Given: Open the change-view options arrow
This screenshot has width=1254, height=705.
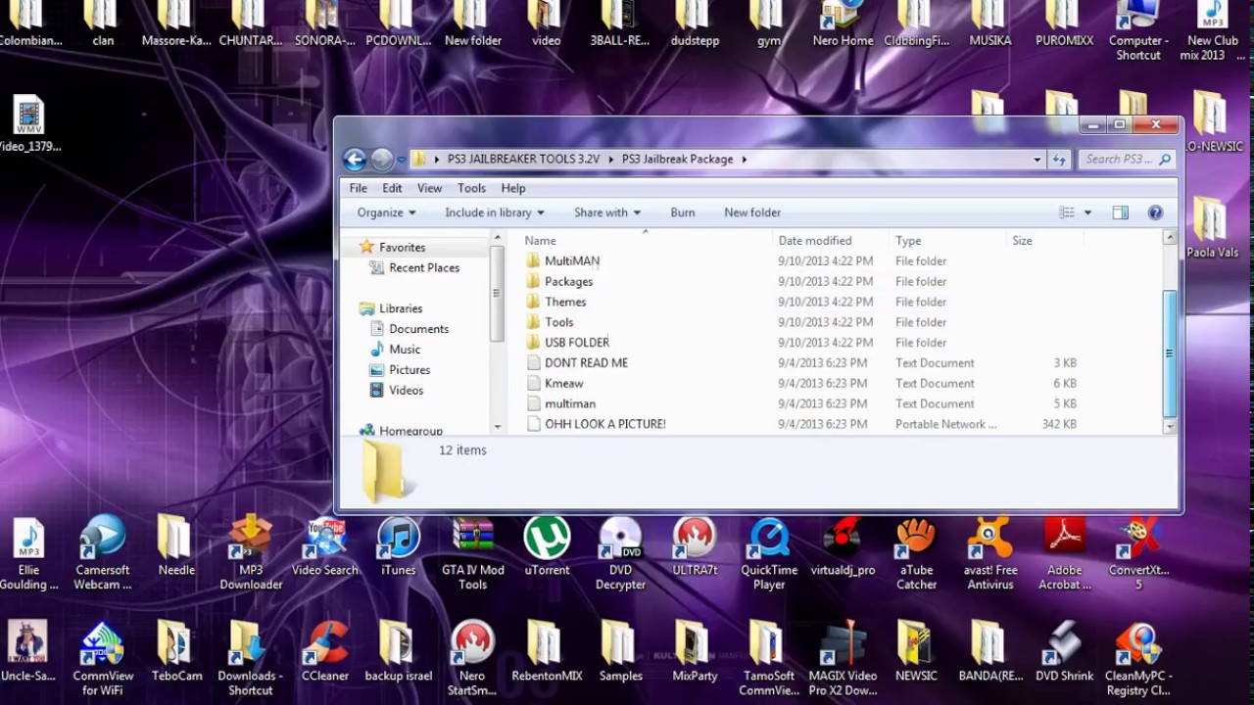Looking at the screenshot, I should click(1087, 212).
